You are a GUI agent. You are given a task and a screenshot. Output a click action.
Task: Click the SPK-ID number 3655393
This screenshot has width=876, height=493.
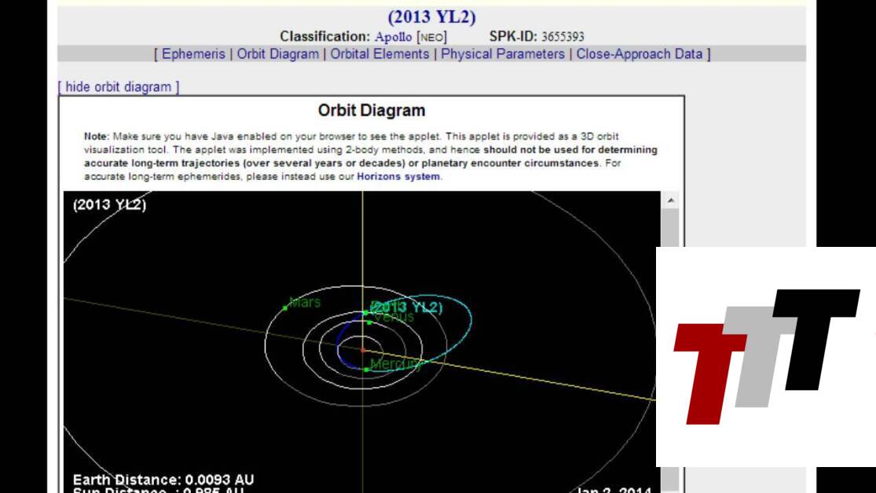tap(563, 37)
